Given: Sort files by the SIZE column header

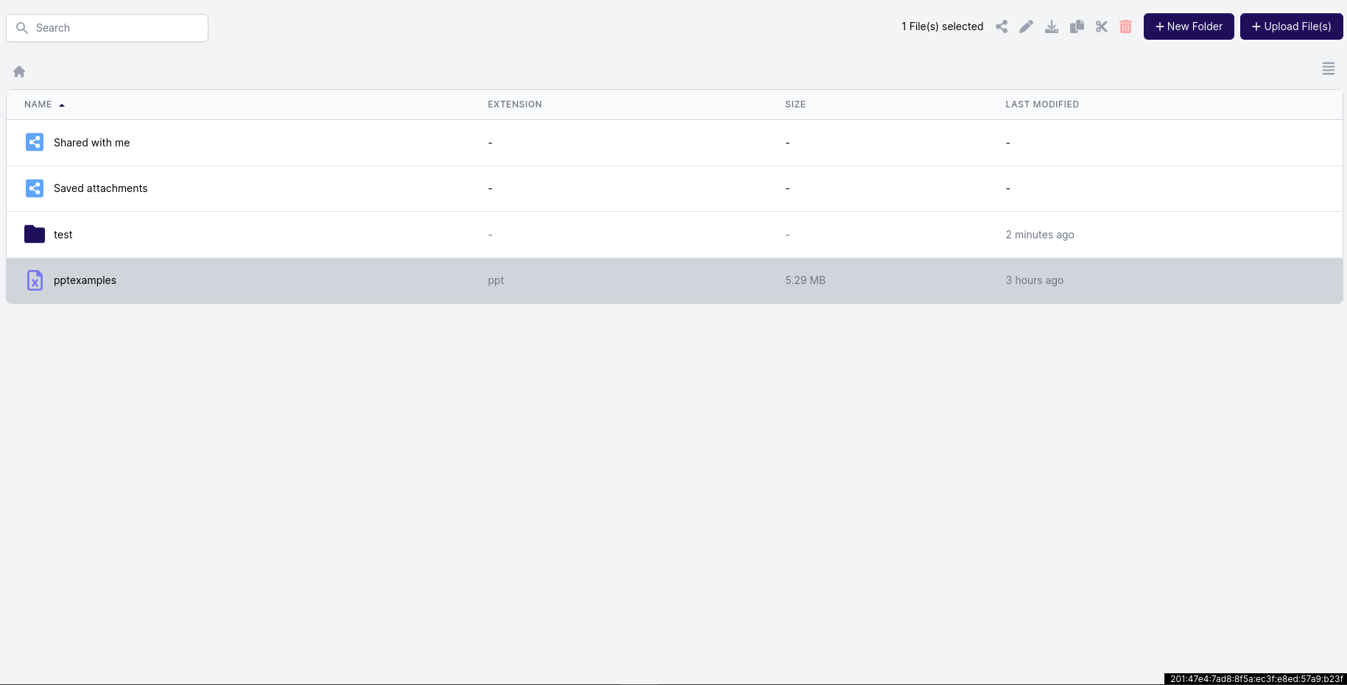Looking at the screenshot, I should coord(795,104).
